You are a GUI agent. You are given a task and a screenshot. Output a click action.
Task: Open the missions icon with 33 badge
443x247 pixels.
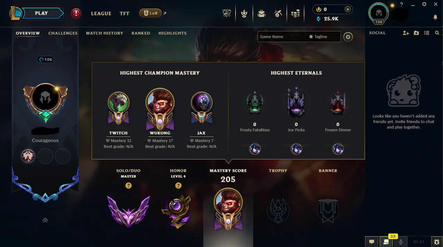click(386, 242)
